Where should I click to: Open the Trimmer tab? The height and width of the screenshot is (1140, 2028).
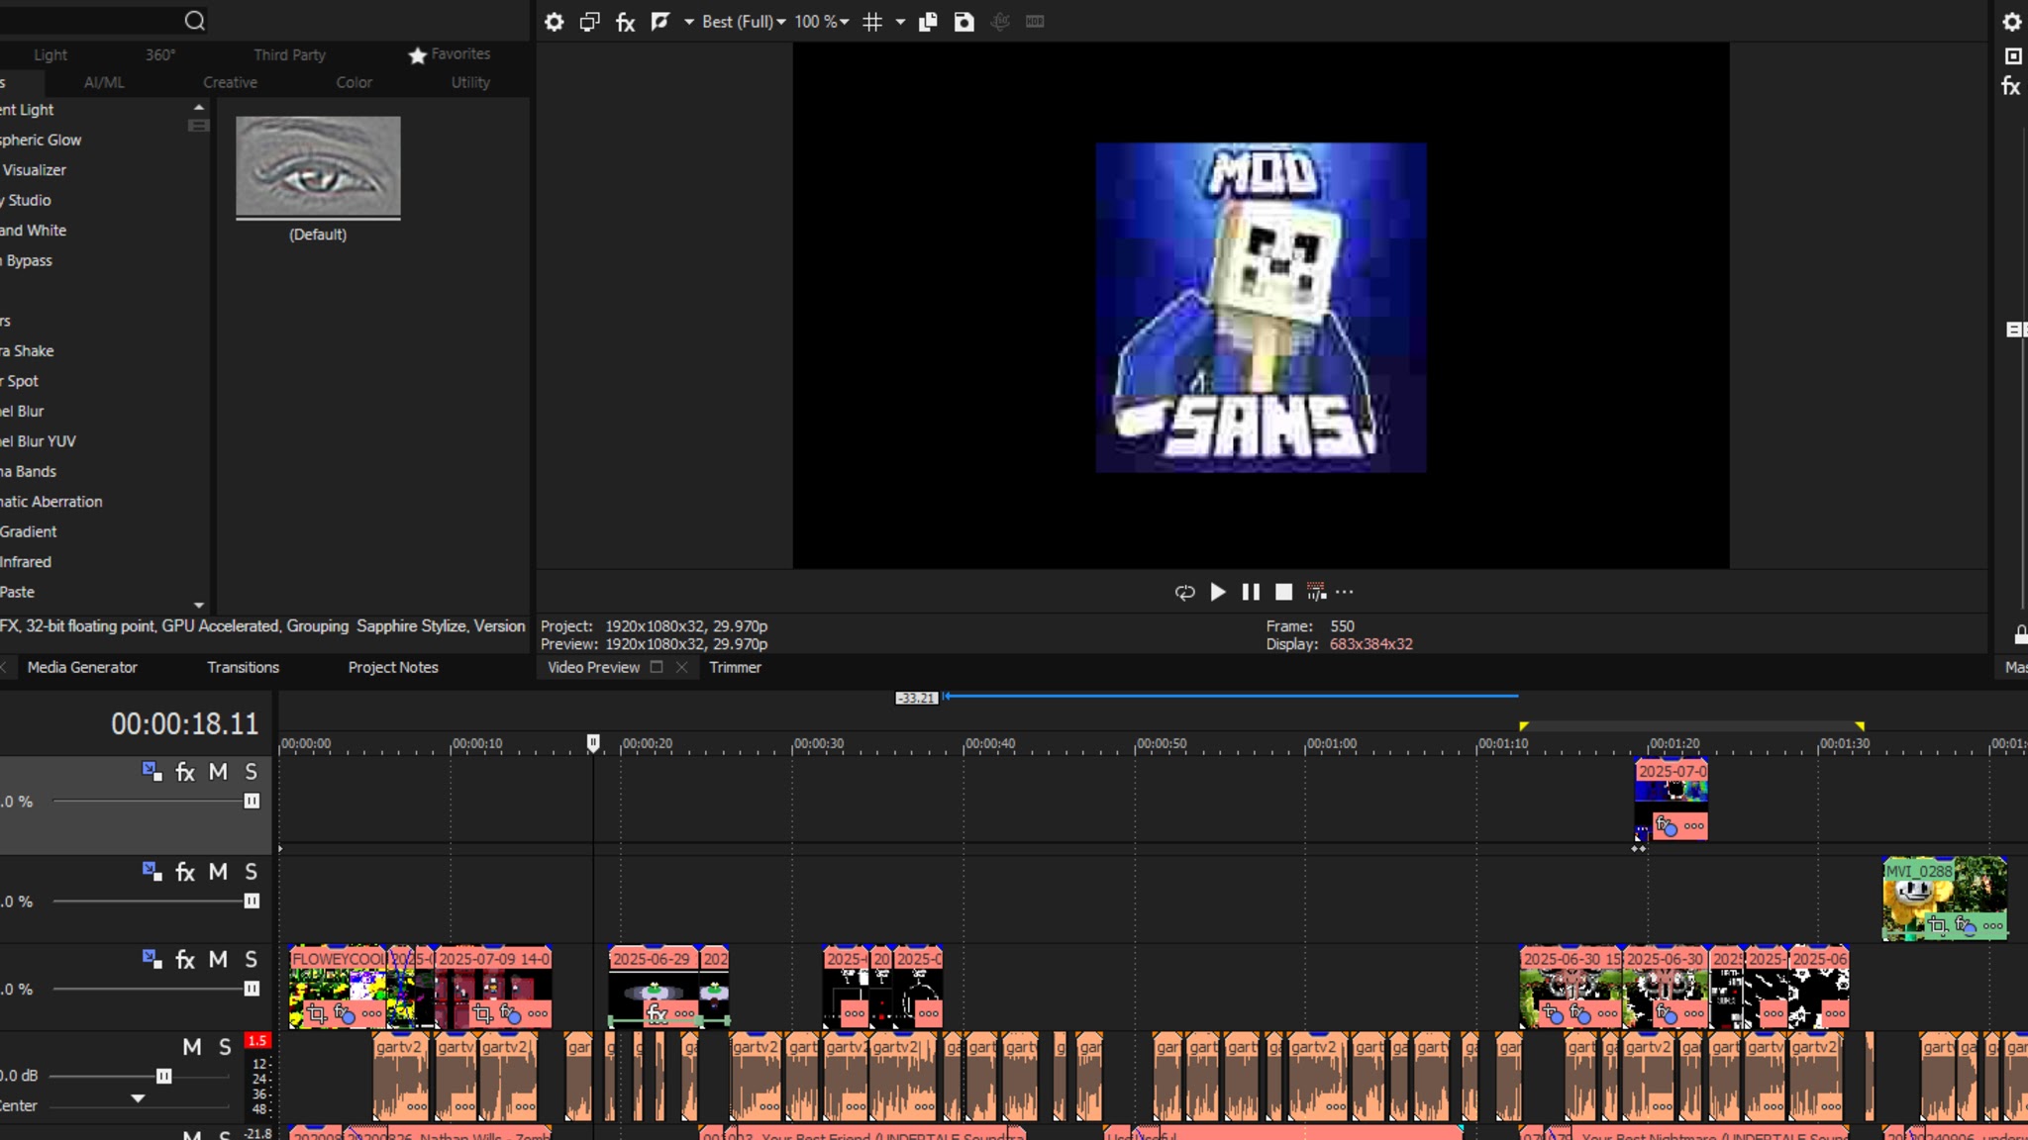[x=735, y=668]
